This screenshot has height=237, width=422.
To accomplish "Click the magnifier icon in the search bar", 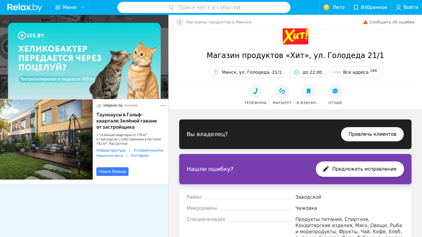I will pos(171,7).
